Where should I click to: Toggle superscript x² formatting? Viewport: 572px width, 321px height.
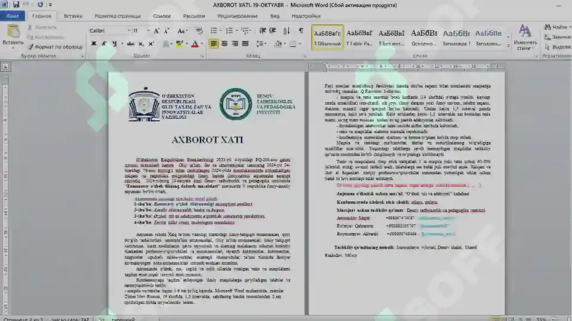click(151, 44)
